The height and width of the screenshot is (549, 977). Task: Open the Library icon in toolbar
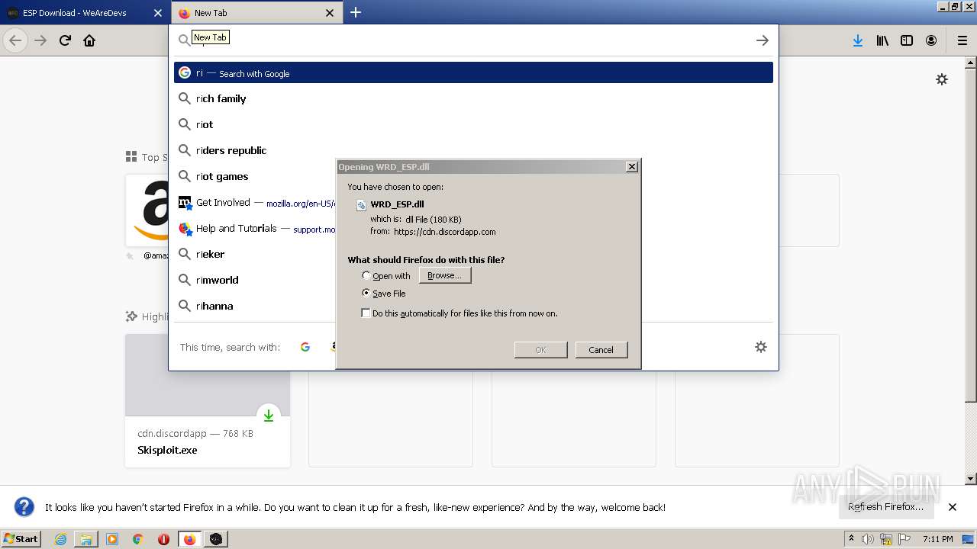coord(882,40)
